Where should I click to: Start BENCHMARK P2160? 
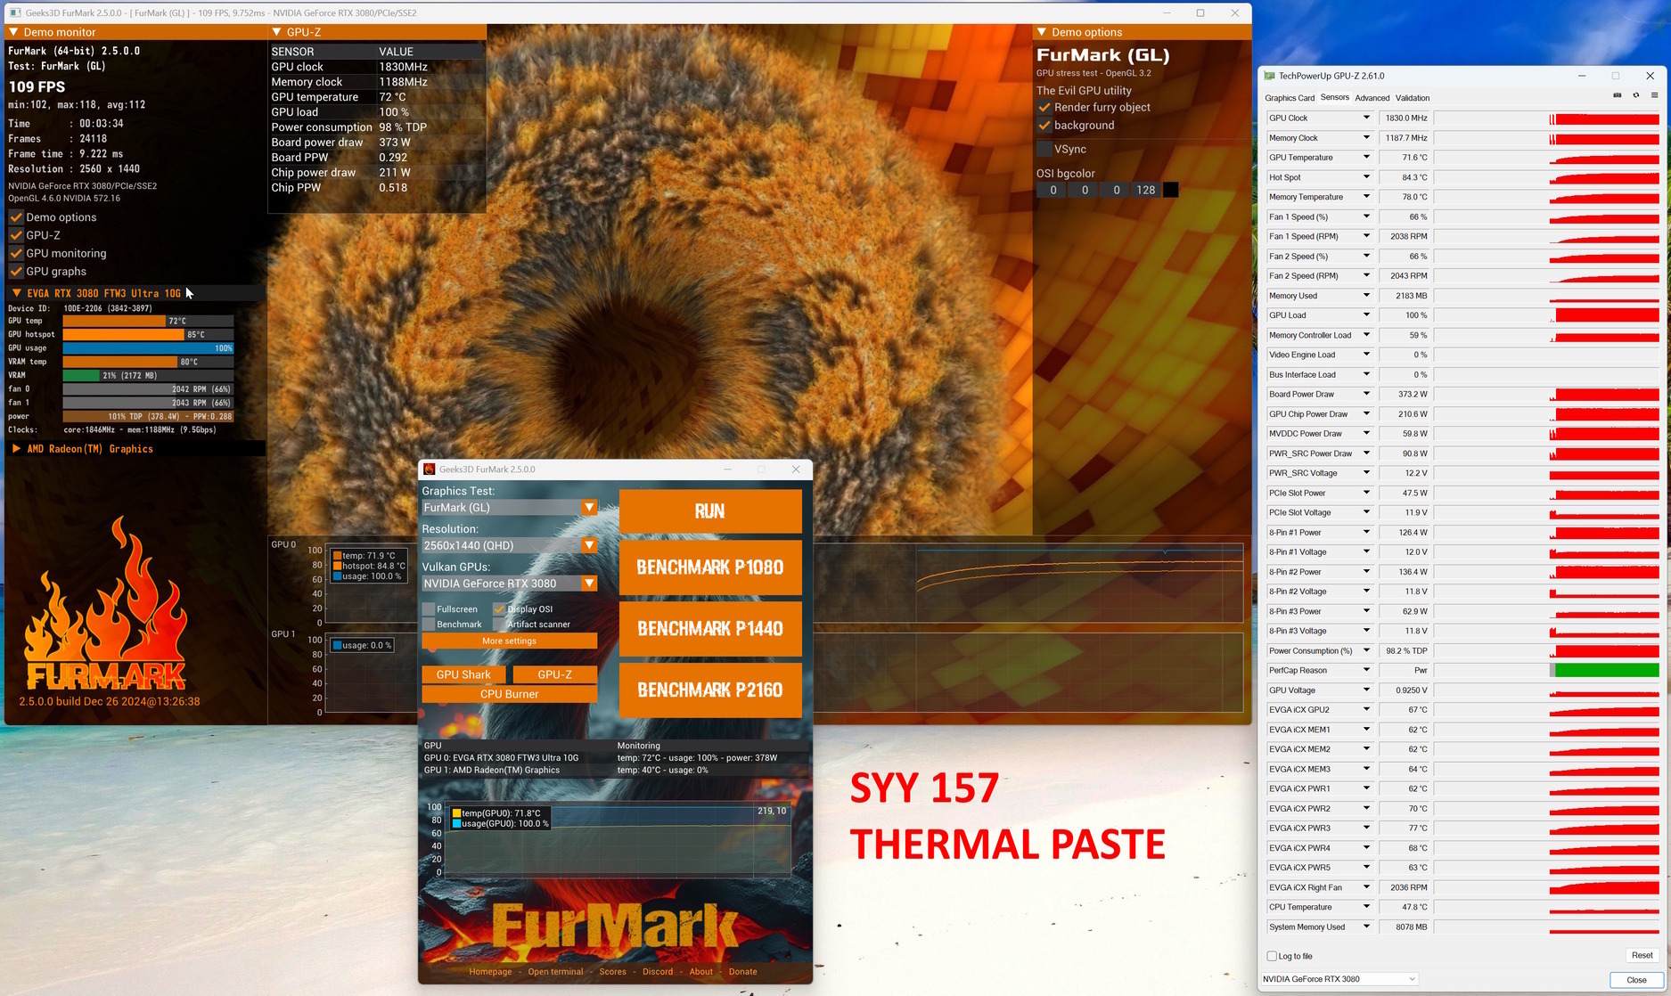click(x=710, y=690)
